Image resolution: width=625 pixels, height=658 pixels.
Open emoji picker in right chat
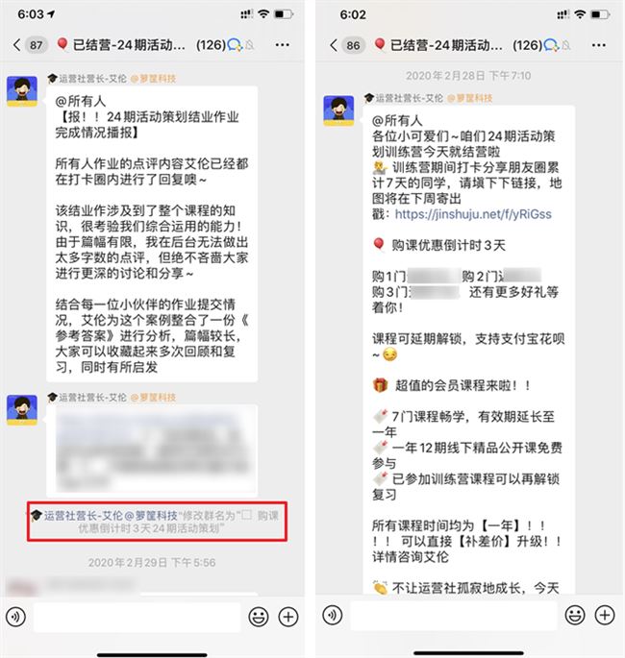(x=575, y=615)
